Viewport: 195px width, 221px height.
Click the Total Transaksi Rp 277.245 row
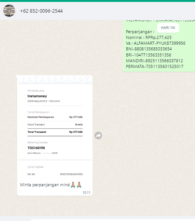[55, 132]
